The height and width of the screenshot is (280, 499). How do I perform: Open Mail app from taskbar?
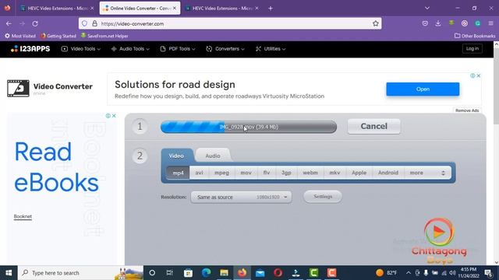click(260, 273)
